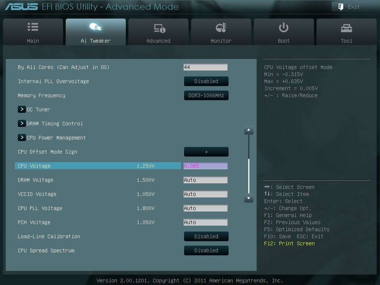Open Internal PLL Overvoltage Disabled dropdown
Screen dimensions: 380x285
(206, 81)
